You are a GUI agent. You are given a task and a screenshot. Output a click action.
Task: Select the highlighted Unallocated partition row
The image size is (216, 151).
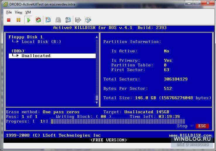point(52,56)
